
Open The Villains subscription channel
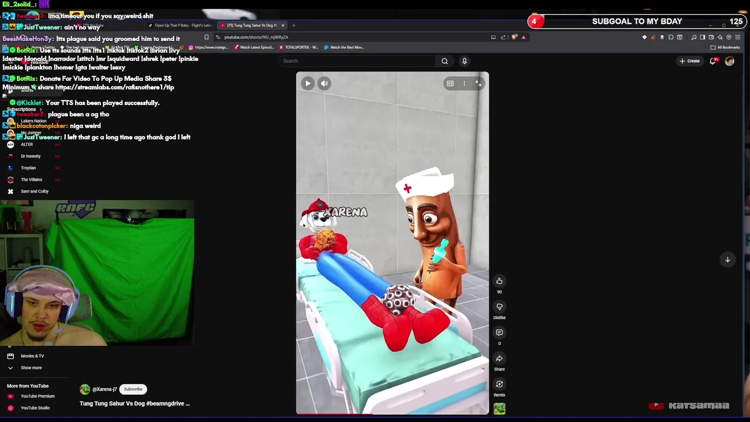[32, 179]
